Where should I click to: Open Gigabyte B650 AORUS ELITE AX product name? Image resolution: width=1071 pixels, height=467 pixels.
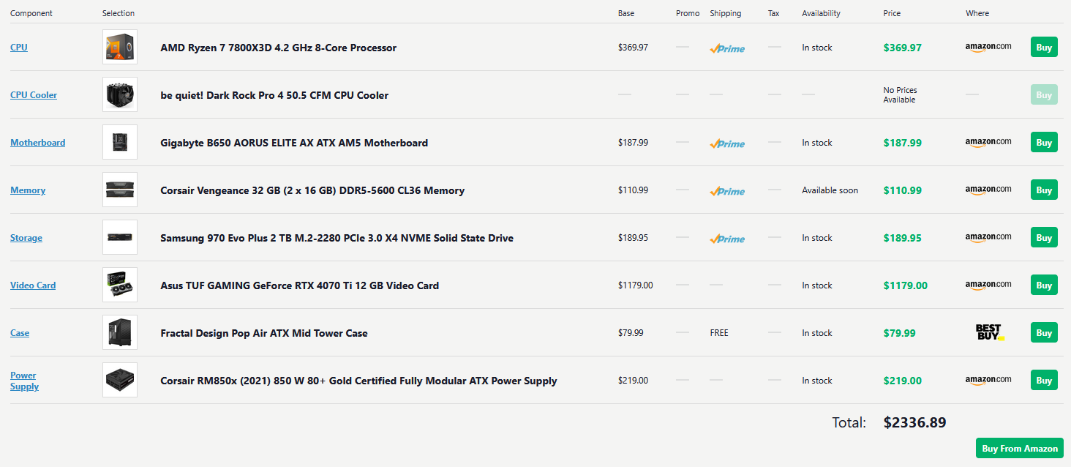[294, 143]
